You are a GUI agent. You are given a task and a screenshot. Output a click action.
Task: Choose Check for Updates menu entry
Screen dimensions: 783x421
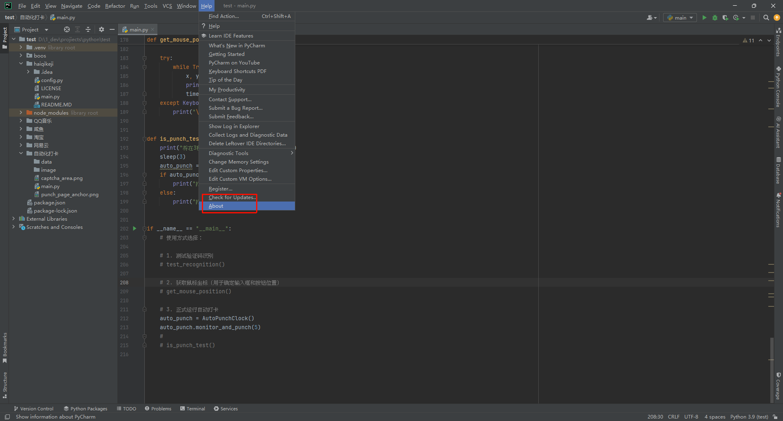232,197
